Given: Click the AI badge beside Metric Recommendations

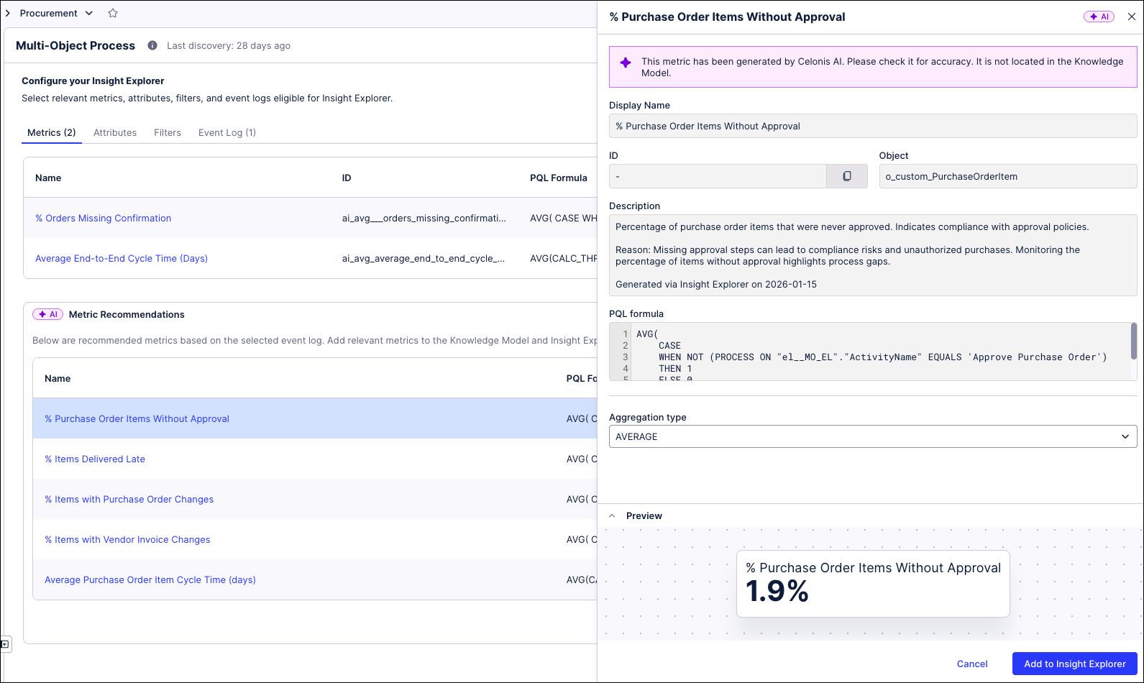Looking at the screenshot, I should pyautogui.click(x=48, y=314).
